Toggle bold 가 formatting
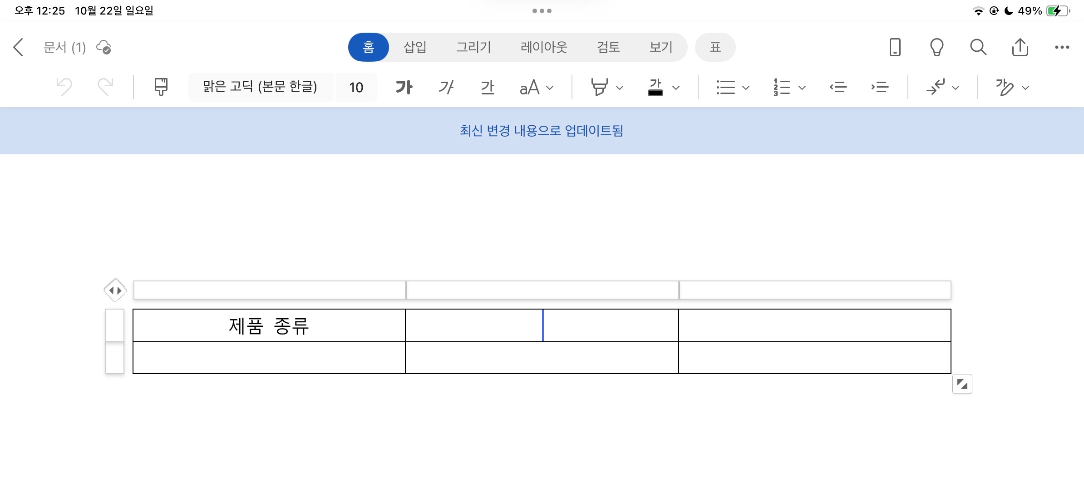 click(404, 87)
